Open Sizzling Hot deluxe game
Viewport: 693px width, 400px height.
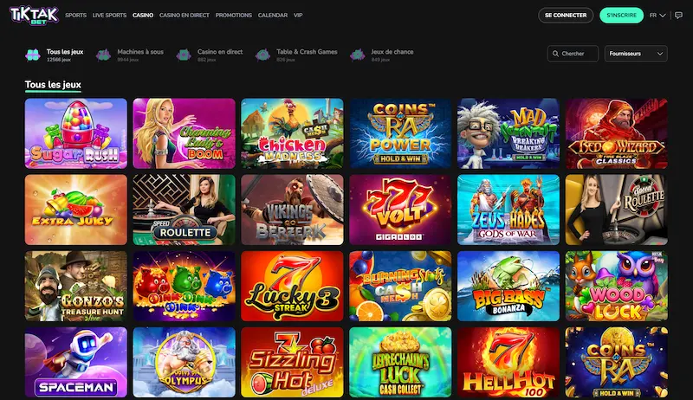pyautogui.click(x=292, y=363)
